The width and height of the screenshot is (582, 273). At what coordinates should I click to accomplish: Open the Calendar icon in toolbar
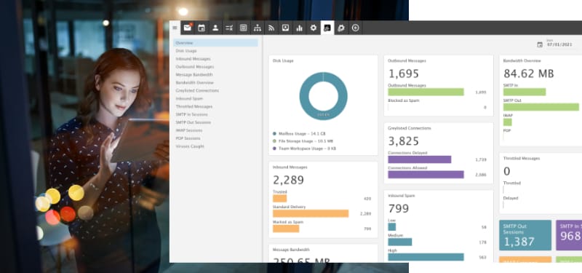(x=202, y=28)
